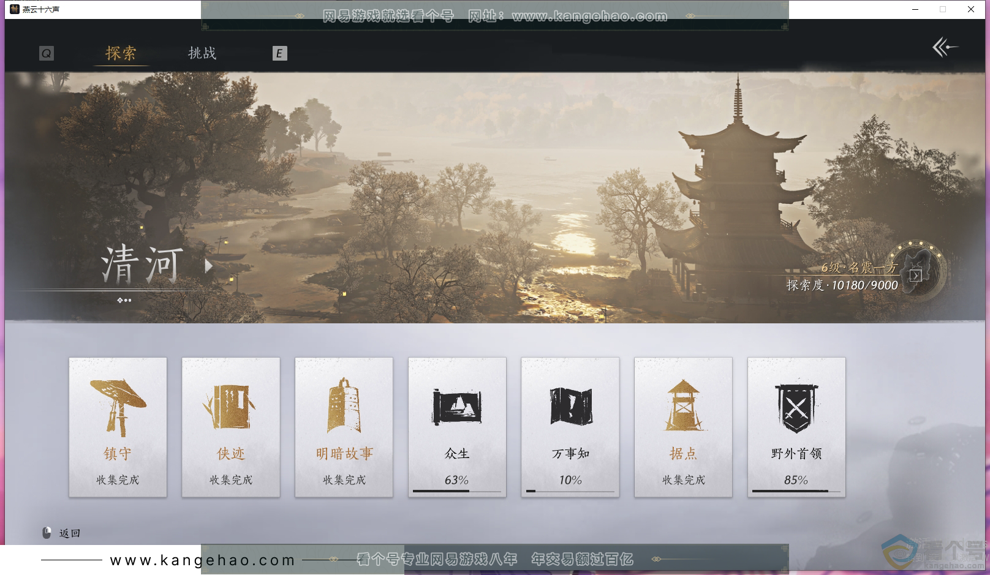Click the region page indicator dots under 清河
Screen dimensions: 990x575
(x=124, y=300)
